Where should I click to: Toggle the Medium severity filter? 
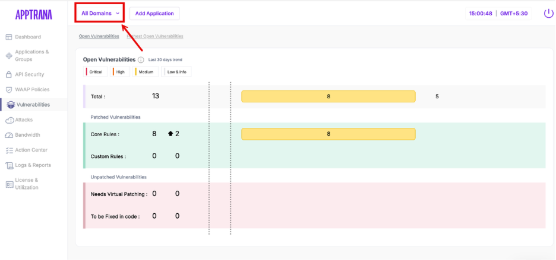click(146, 72)
